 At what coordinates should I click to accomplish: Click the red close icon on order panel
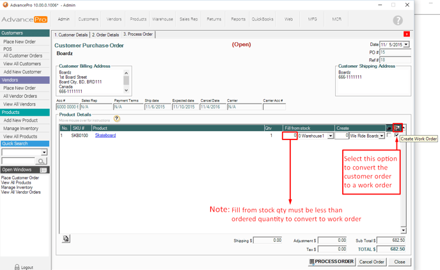click(x=407, y=34)
